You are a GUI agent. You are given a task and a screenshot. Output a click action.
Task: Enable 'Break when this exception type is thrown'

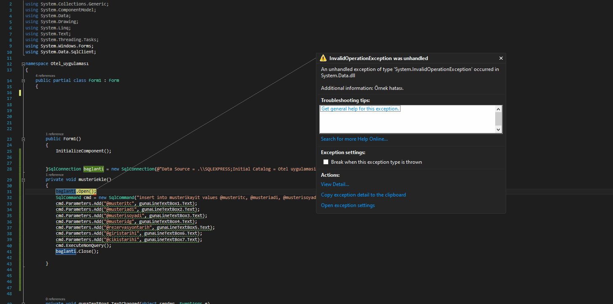pos(326,162)
